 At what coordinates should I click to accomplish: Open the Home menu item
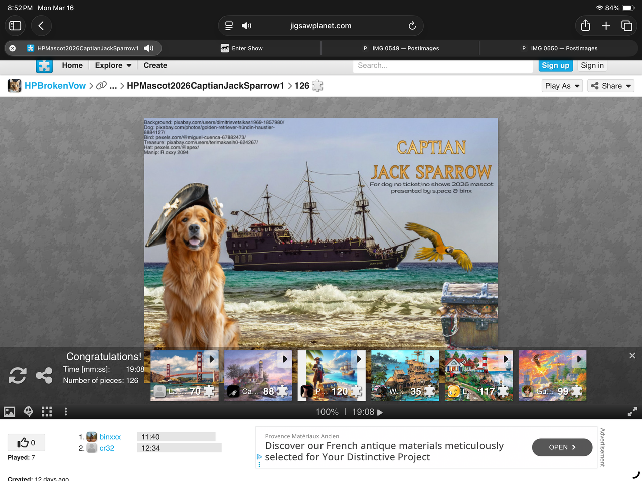coord(72,65)
